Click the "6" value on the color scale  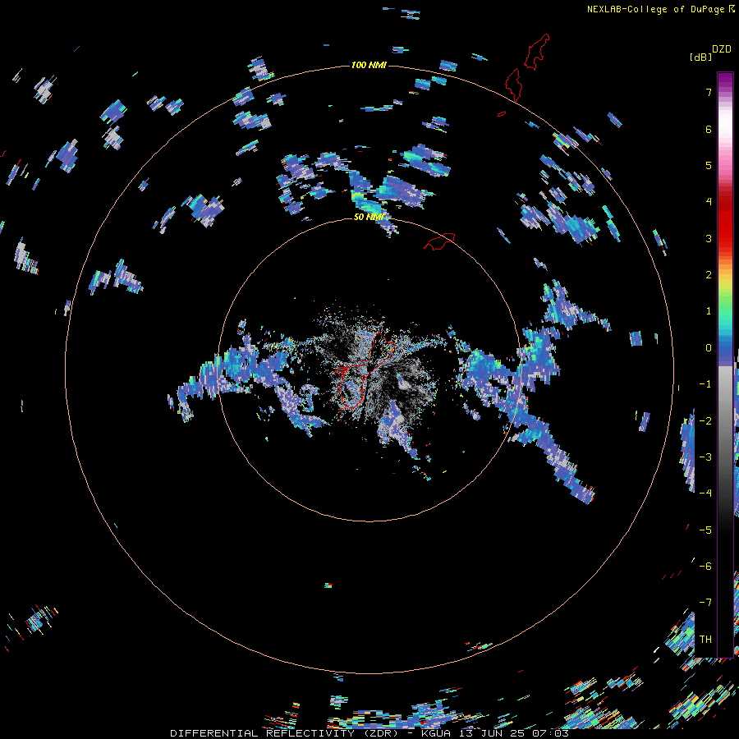point(709,129)
